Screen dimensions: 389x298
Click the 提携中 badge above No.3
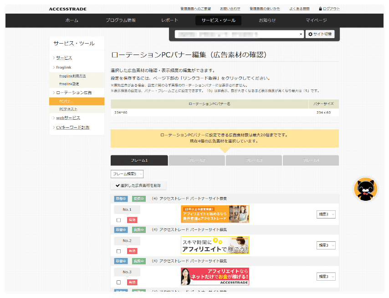[138, 261]
